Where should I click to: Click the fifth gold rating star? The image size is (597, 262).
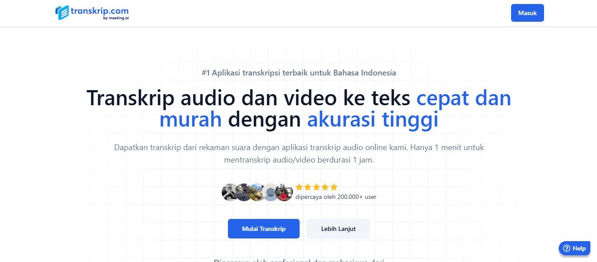[334, 187]
